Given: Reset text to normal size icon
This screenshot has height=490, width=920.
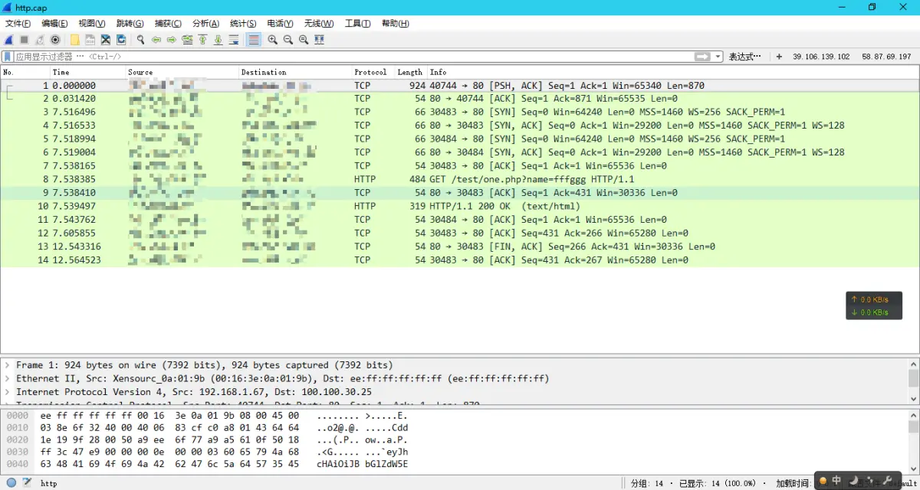Looking at the screenshot, I should coord(304,40).
